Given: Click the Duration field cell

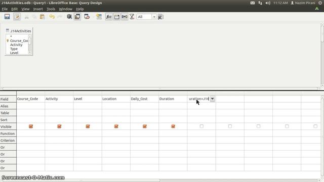Looking at the screenshot, I should pyautogui.click(x=173, y=99).
